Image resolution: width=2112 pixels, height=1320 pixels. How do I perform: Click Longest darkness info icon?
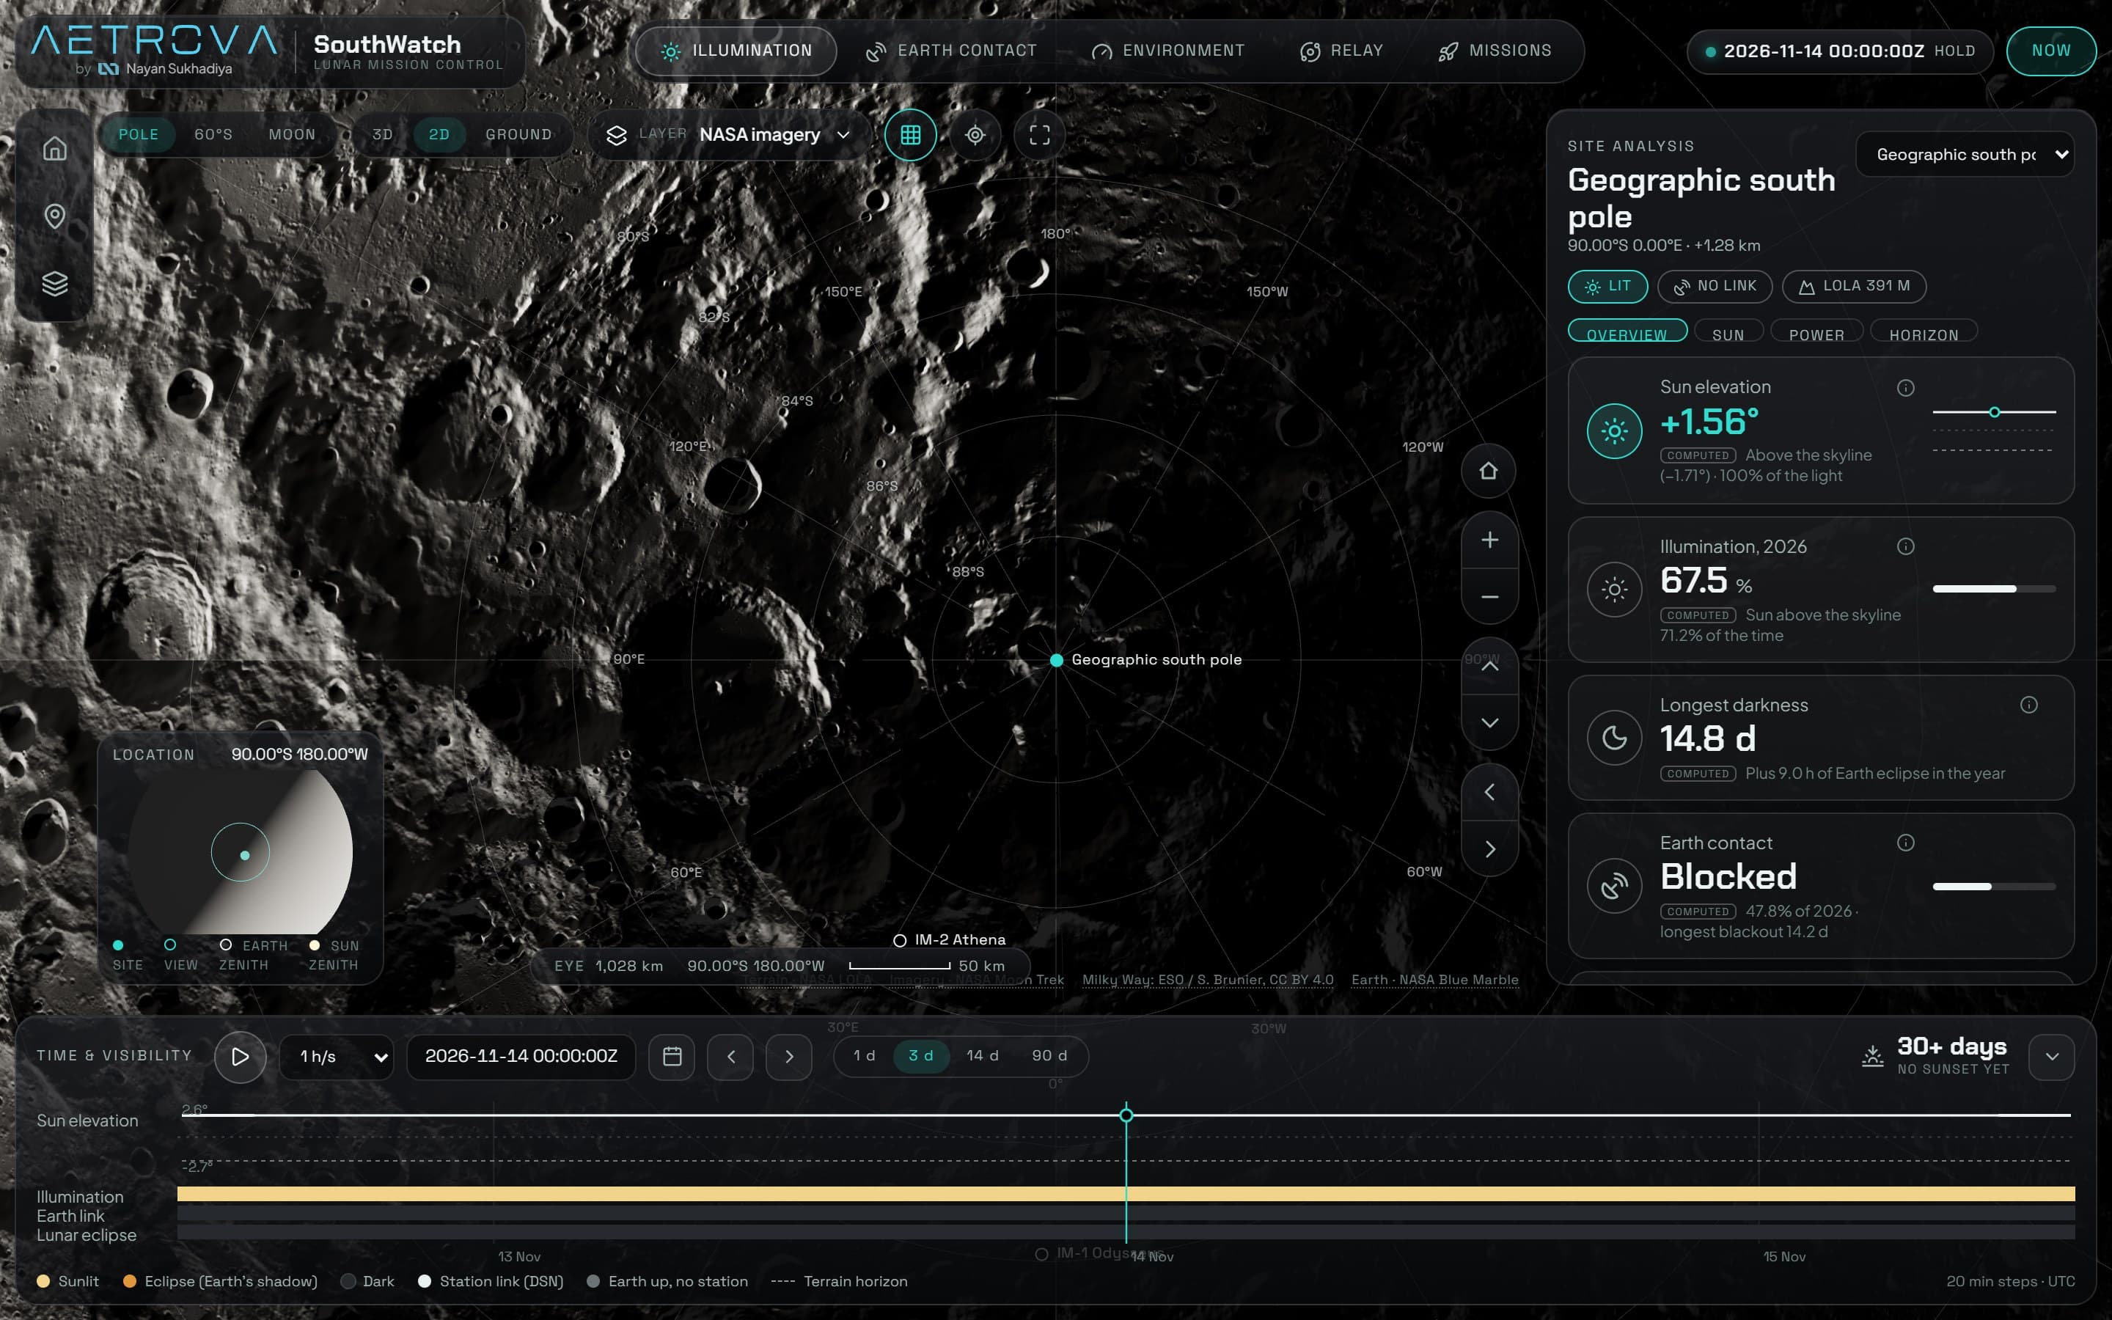coord(2028,705)
